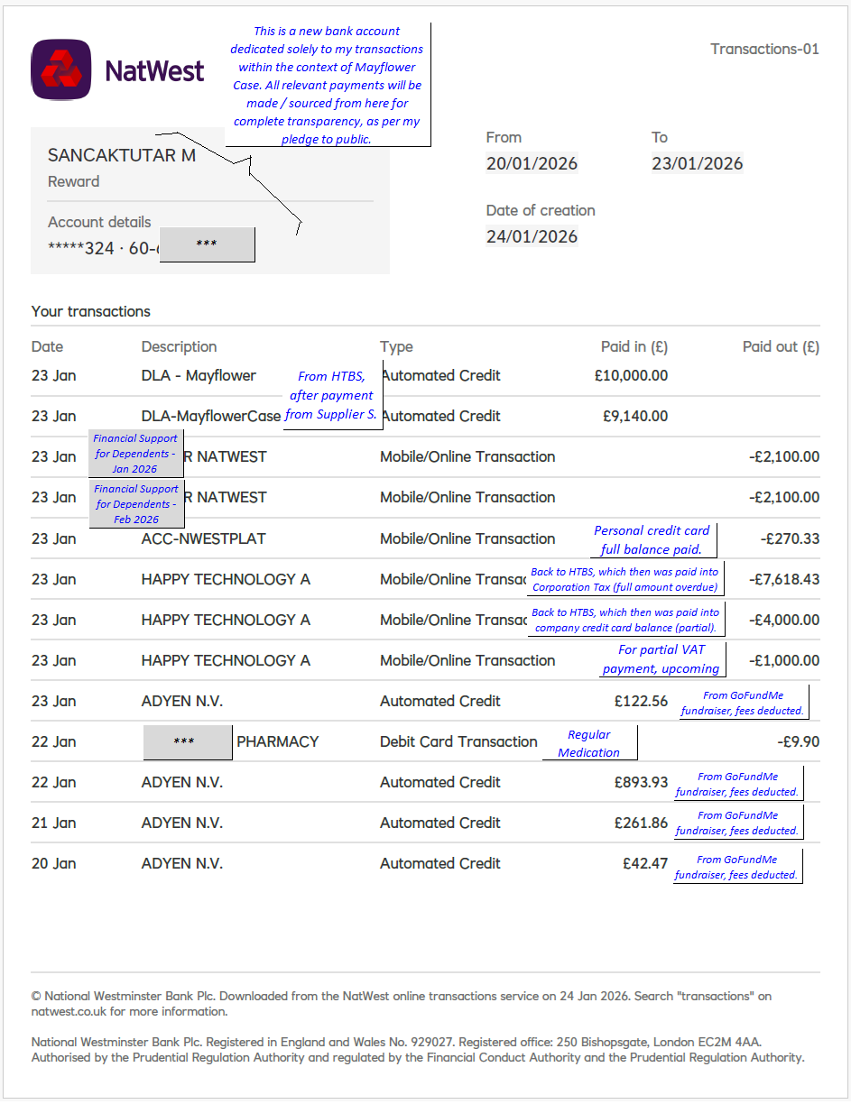Click the NatWest purple cube logo
851x1104 pixels.
pos(61,69)
